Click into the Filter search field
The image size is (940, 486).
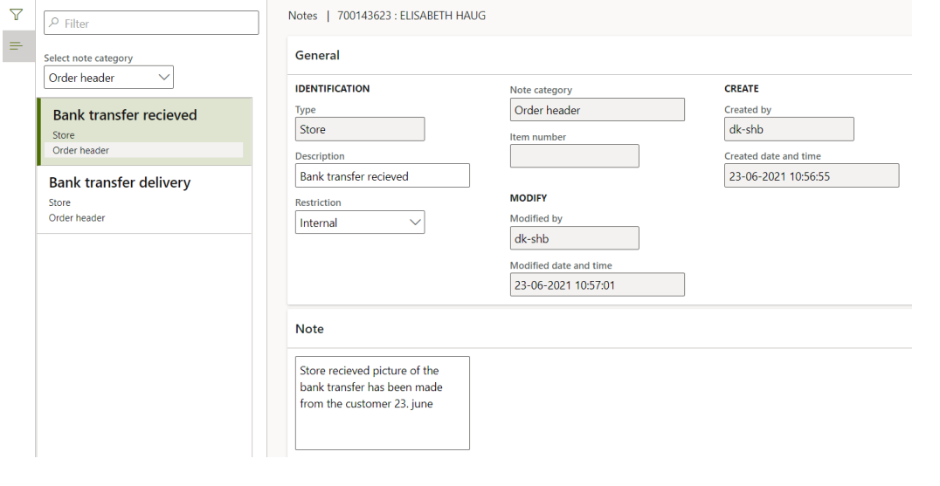coord(157,24)
